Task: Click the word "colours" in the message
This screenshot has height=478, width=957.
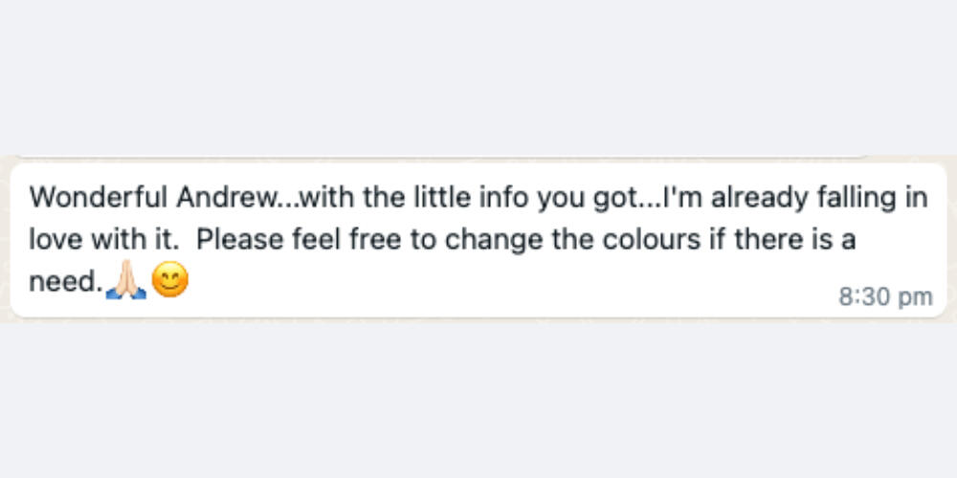Action: tap(652, 239)
